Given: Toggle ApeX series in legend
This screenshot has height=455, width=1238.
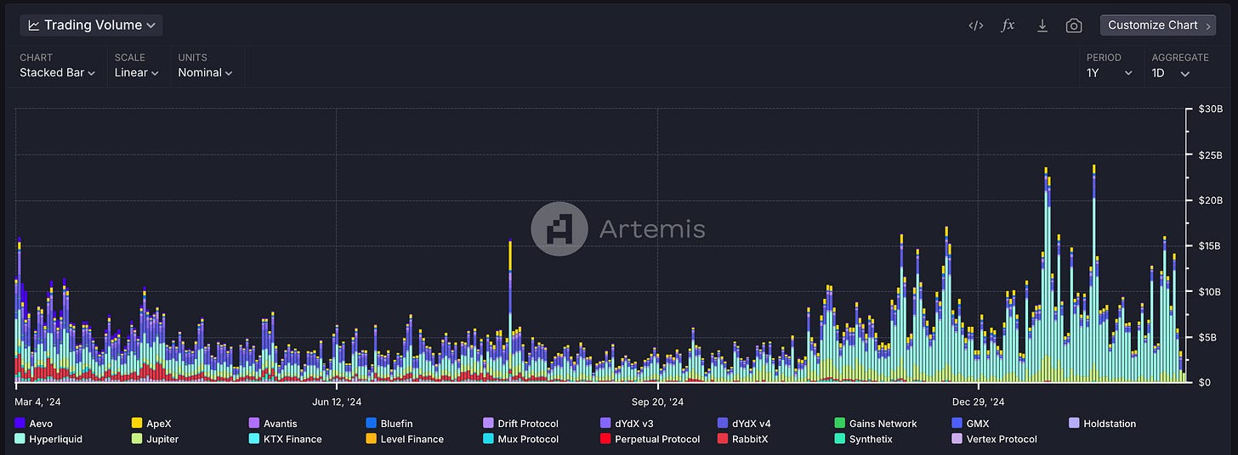Looking at the screenshot, I should coord(151,424).
